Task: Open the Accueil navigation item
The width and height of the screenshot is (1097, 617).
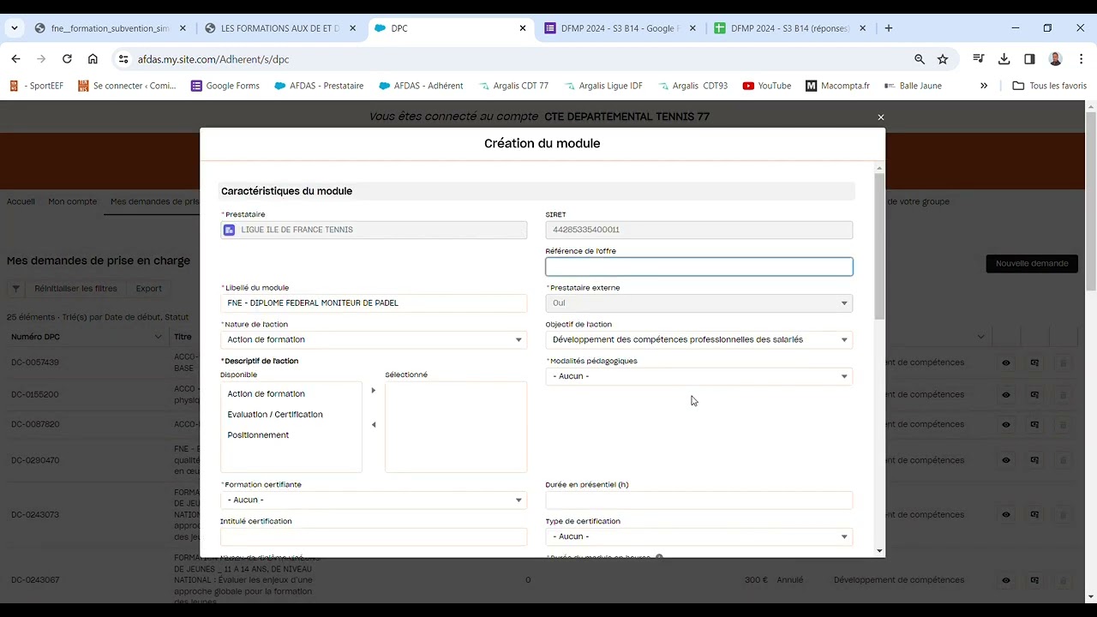Action: click(21, 201)
